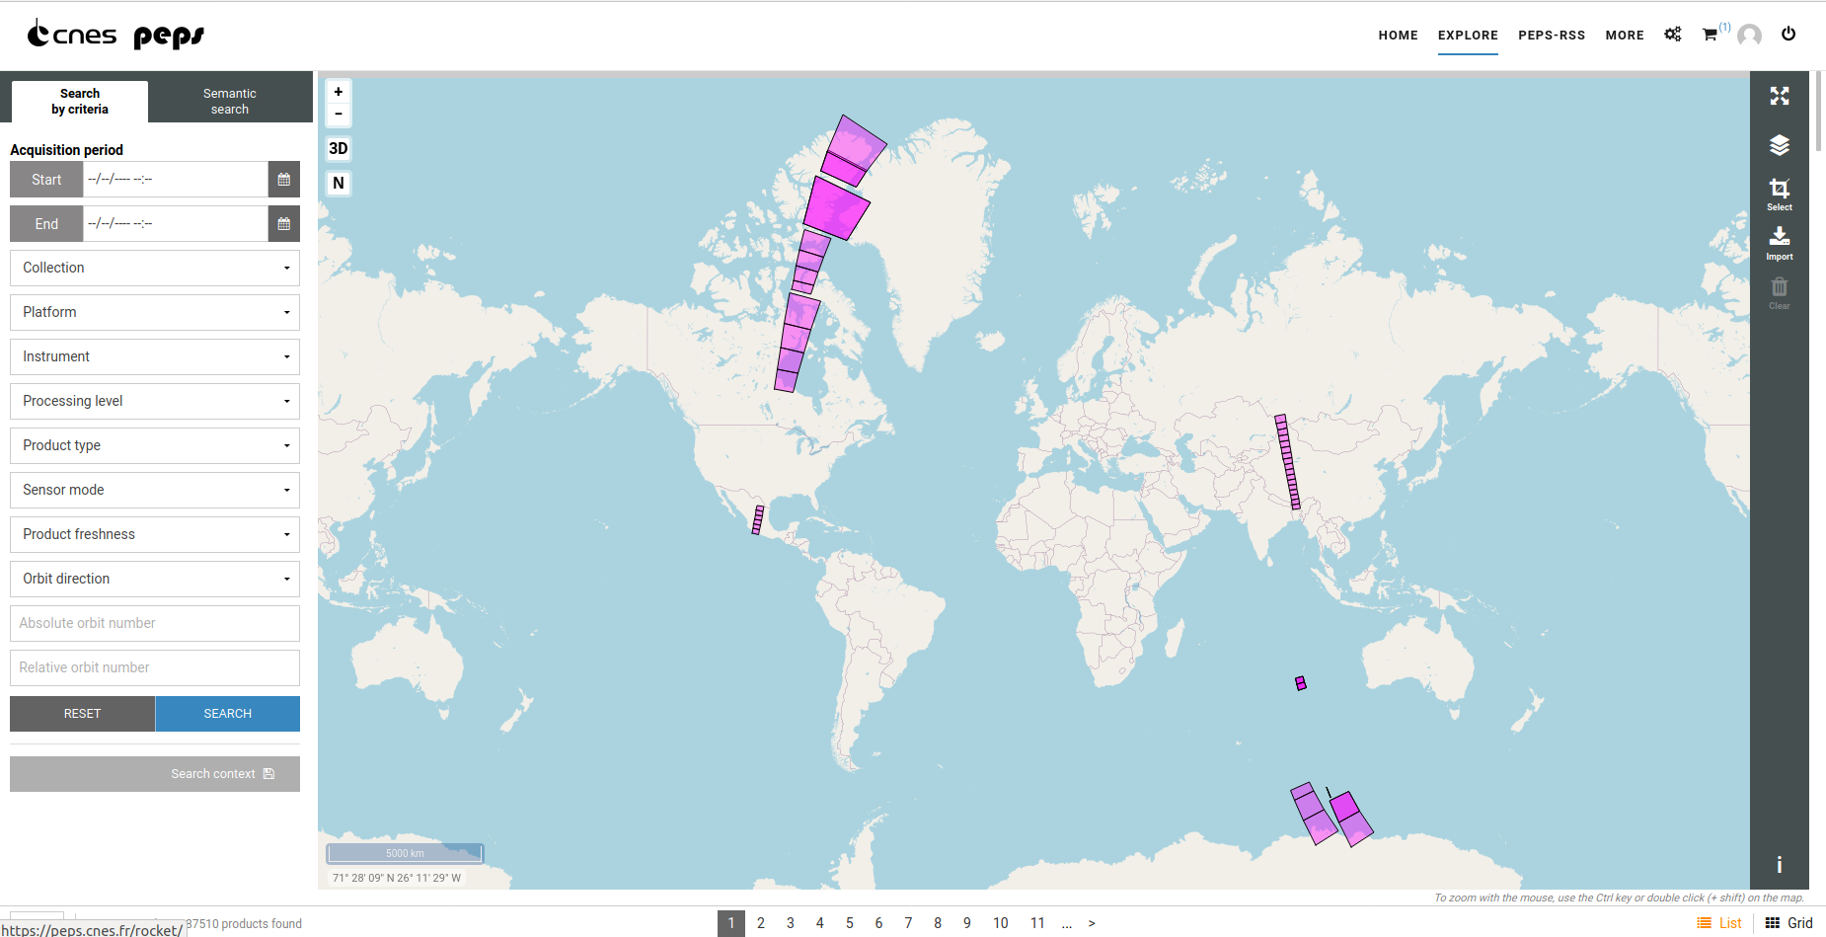Click the Import download icon
Viewport: 1826px width, 937px height.
[1779, 241]
